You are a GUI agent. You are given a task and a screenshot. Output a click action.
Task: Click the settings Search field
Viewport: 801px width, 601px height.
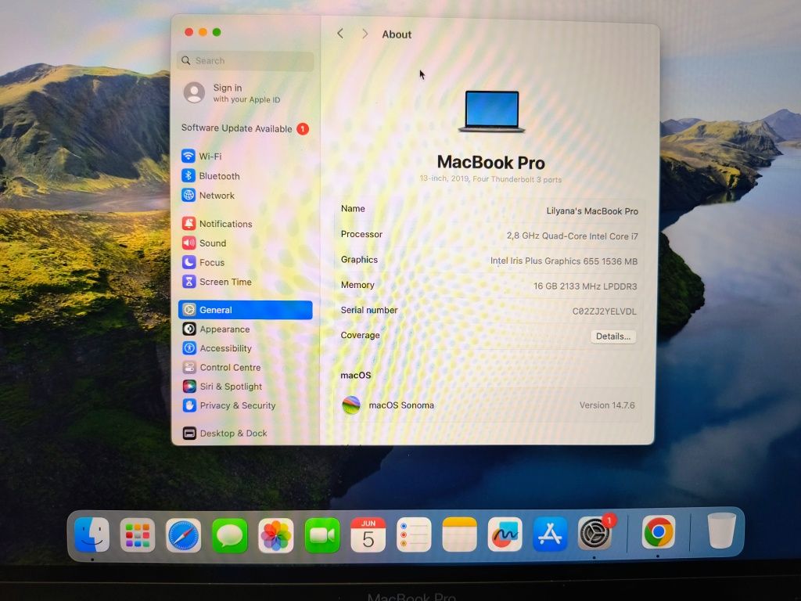[245, 60]
